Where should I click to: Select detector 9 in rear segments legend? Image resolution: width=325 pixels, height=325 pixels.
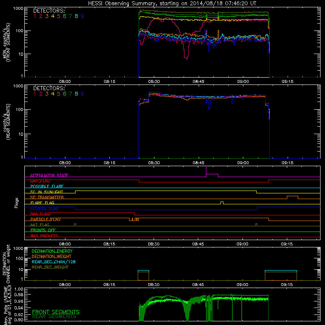(82, 94)
